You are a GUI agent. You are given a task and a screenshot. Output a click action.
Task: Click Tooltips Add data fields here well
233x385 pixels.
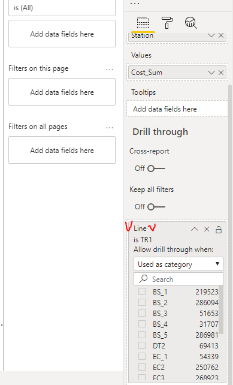(x=177, y=109)
